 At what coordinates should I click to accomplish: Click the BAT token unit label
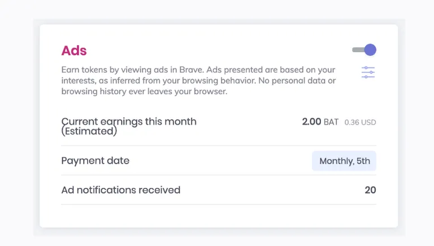coord(331,122)
